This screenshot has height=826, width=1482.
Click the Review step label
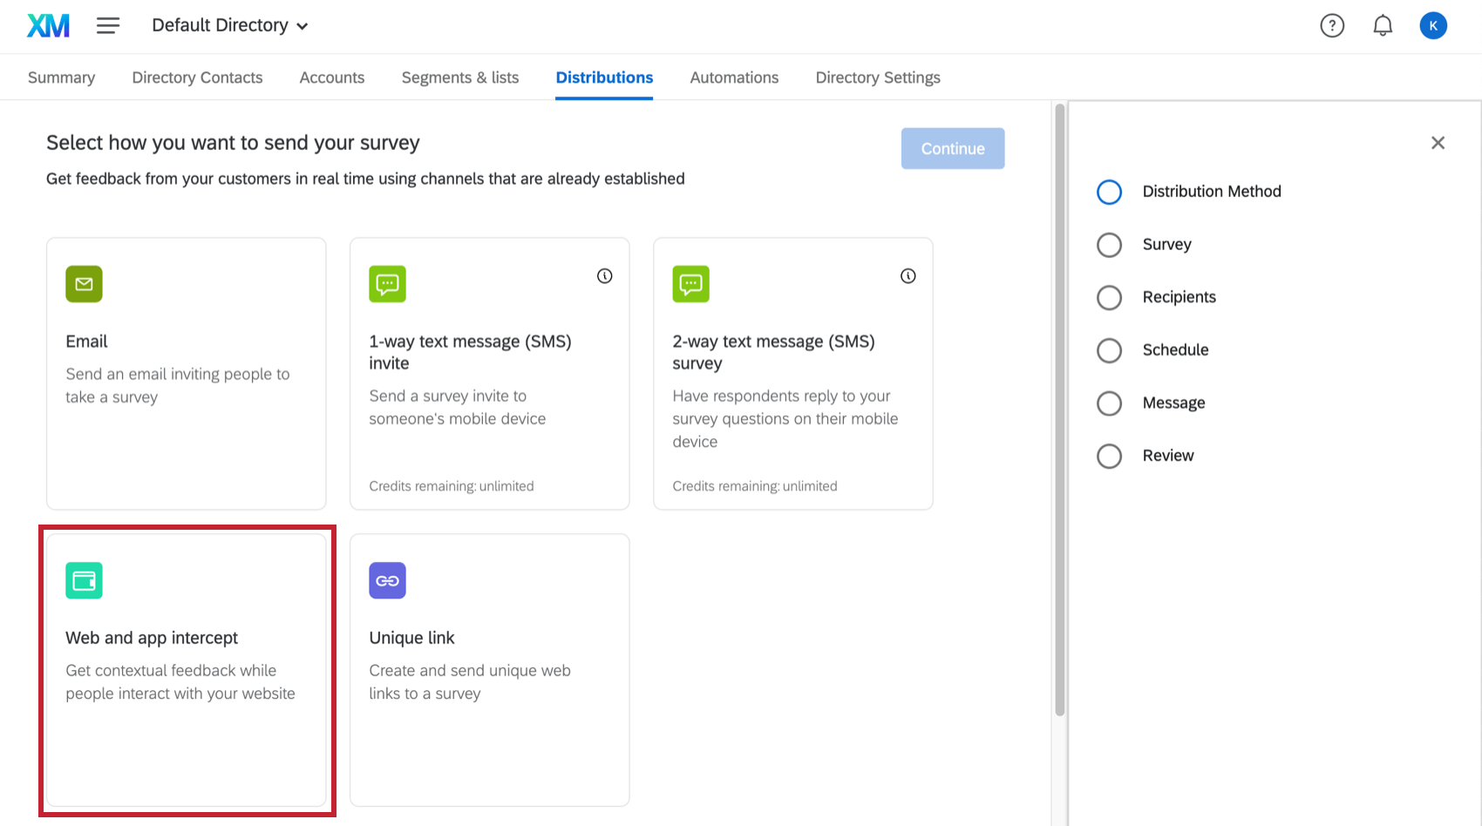(x=1168, y=456)
